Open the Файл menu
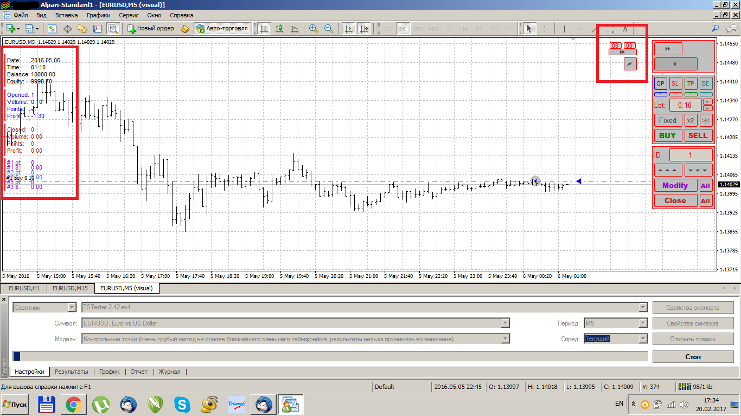The width and height of the screenshot is (741, 416). (21, 15)
